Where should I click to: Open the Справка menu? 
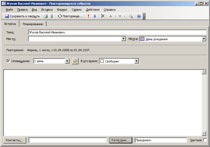110,10
